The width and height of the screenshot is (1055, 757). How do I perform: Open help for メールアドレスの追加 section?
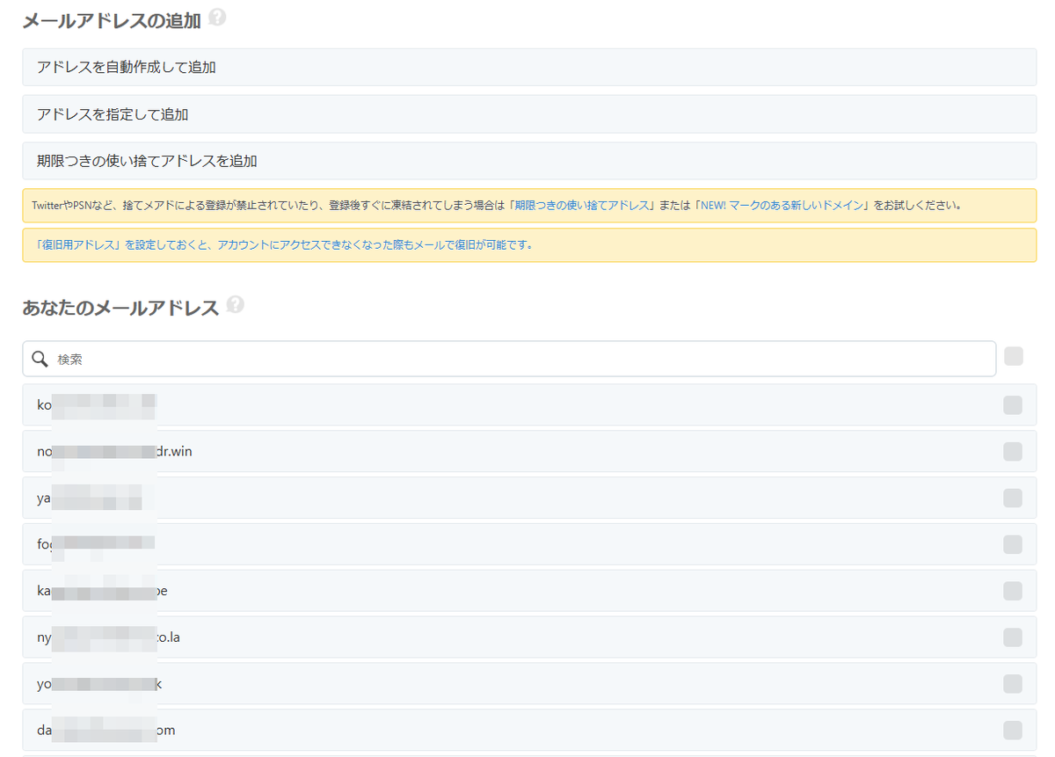tap(218, 17)
